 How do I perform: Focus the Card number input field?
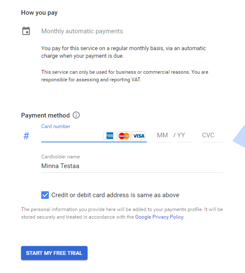(72, 136)
